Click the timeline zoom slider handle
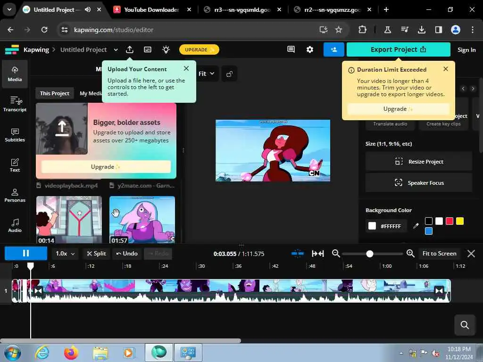The image size is (483, 362). 370,254
